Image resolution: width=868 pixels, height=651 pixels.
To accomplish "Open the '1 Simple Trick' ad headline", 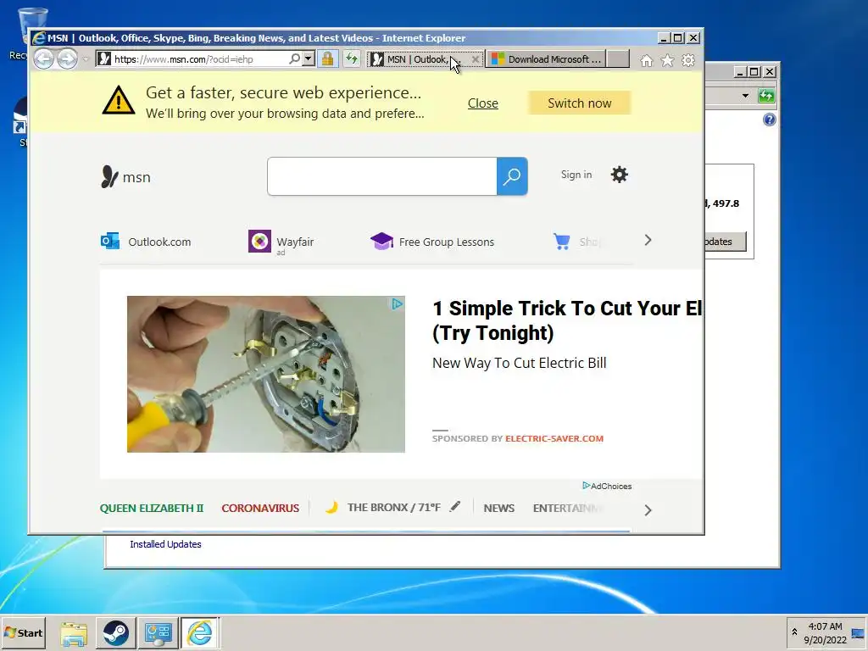I will pos(567,320).
